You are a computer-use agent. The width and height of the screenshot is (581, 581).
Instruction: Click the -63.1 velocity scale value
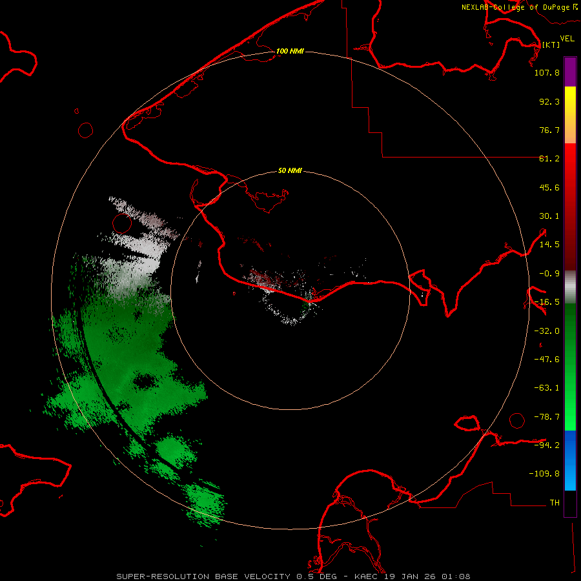(x=547, y=388)
